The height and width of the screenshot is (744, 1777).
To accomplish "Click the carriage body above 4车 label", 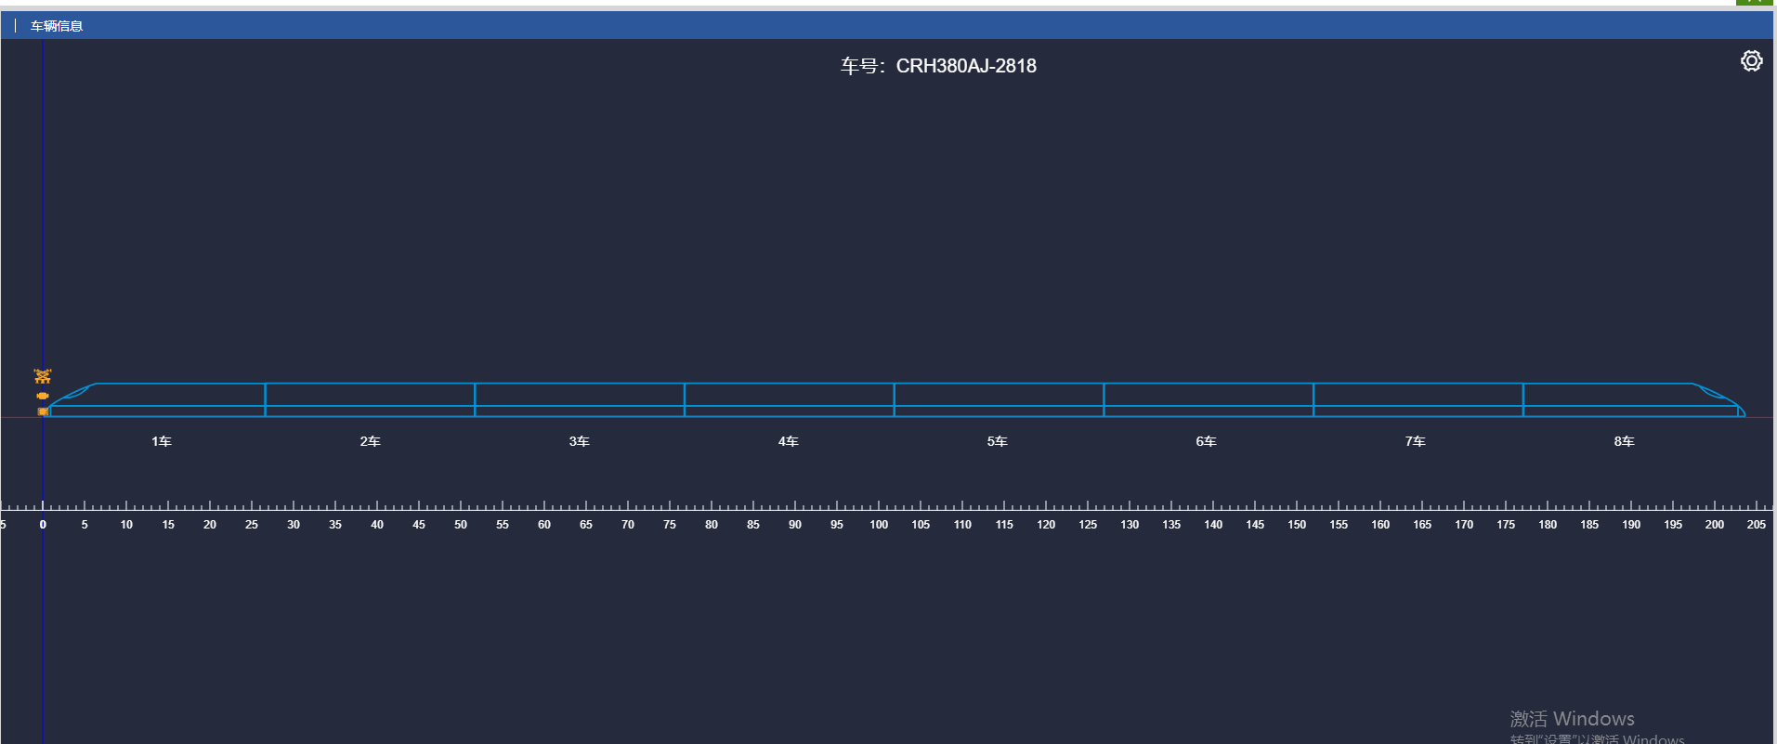I will pos(789,399).
